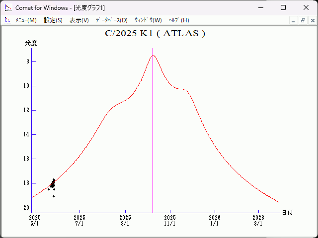Viewport: 318px width, 238px height.
Task: Open the 設定(S) settings menu
Action: 53,20
